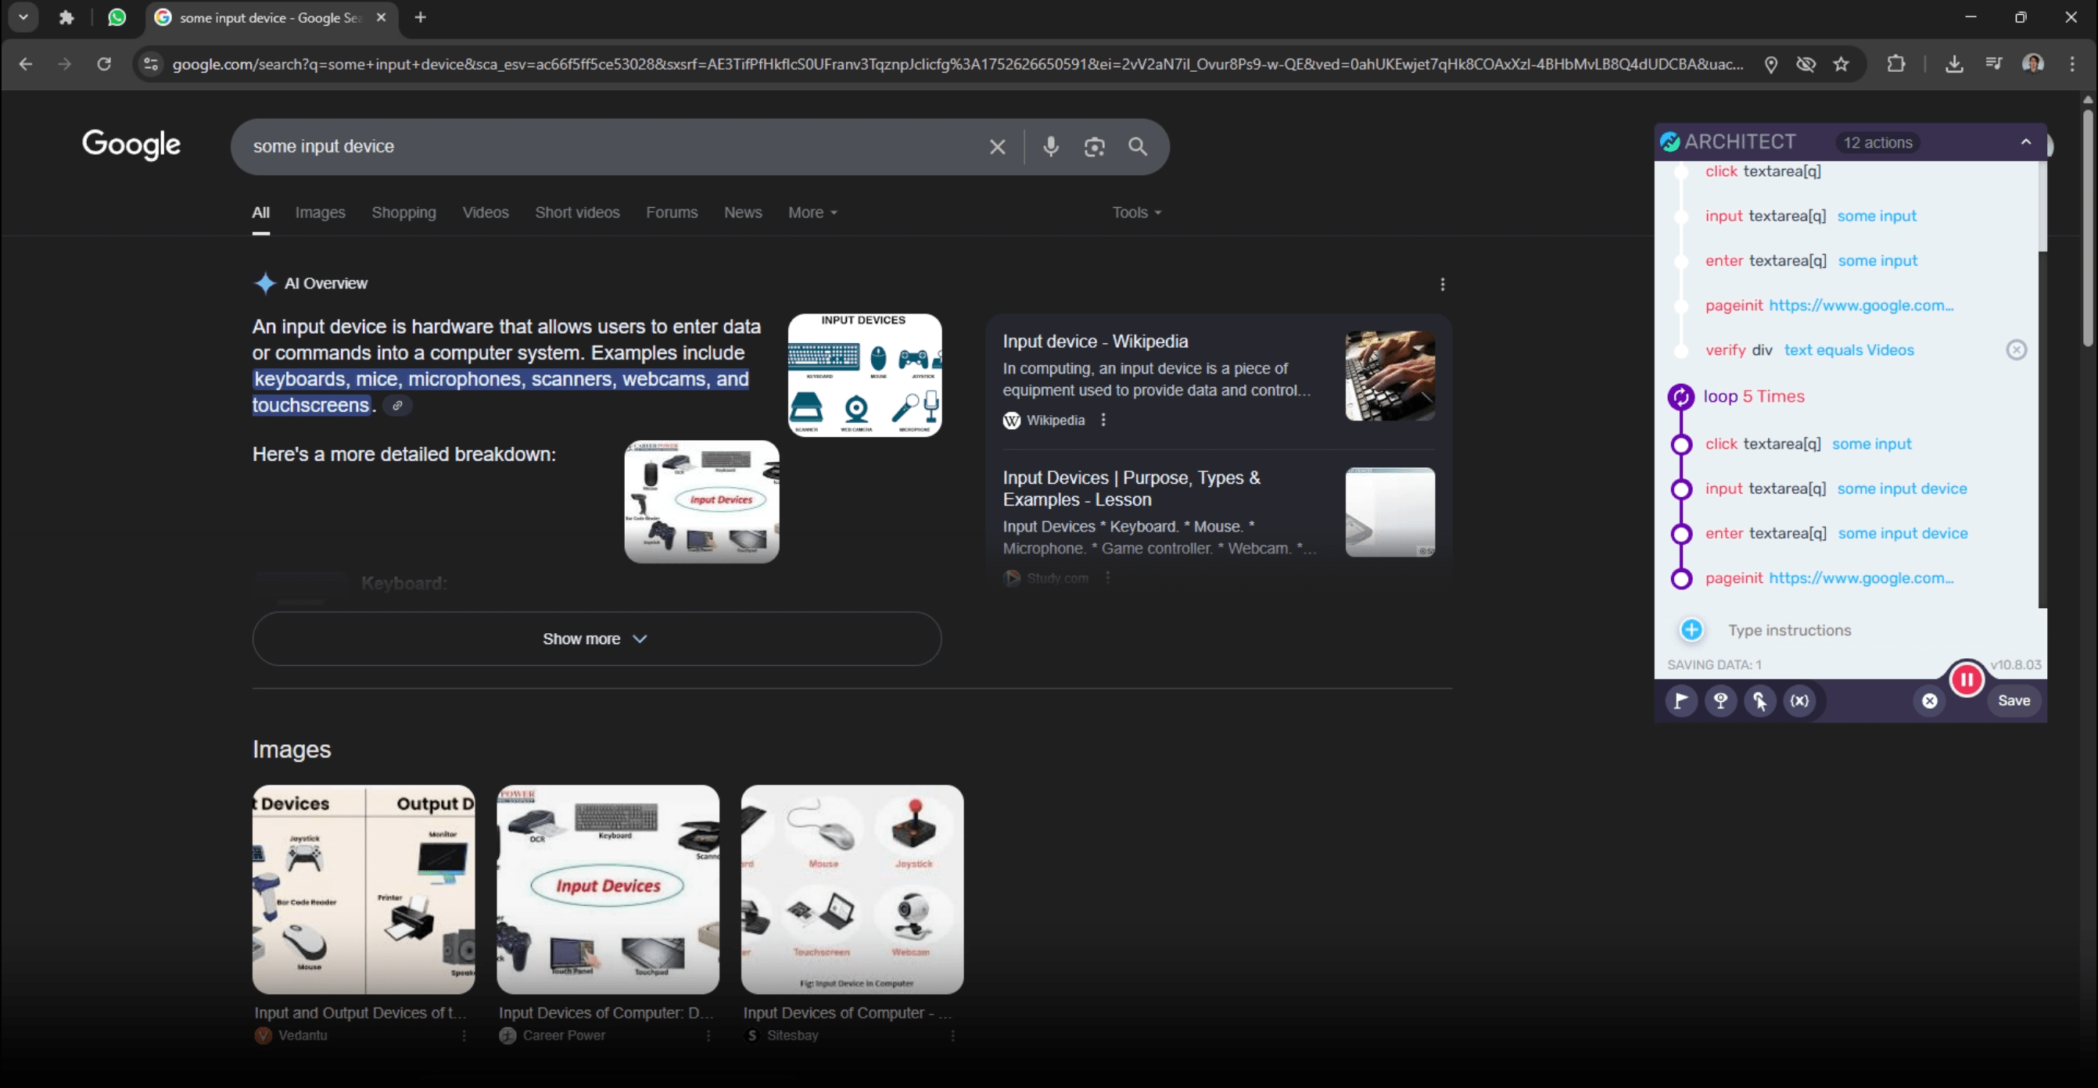Open the Input device - Wikipedia link
This screenshot has height=1088, width=2098.
point(1095,342)
